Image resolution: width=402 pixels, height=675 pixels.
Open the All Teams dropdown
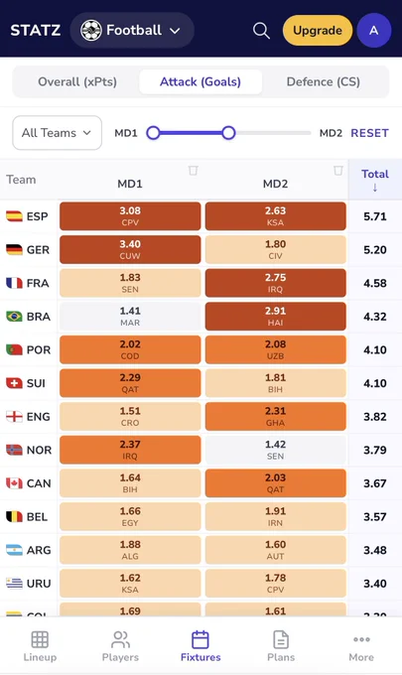pyautogui.click(x=58, y=133)
